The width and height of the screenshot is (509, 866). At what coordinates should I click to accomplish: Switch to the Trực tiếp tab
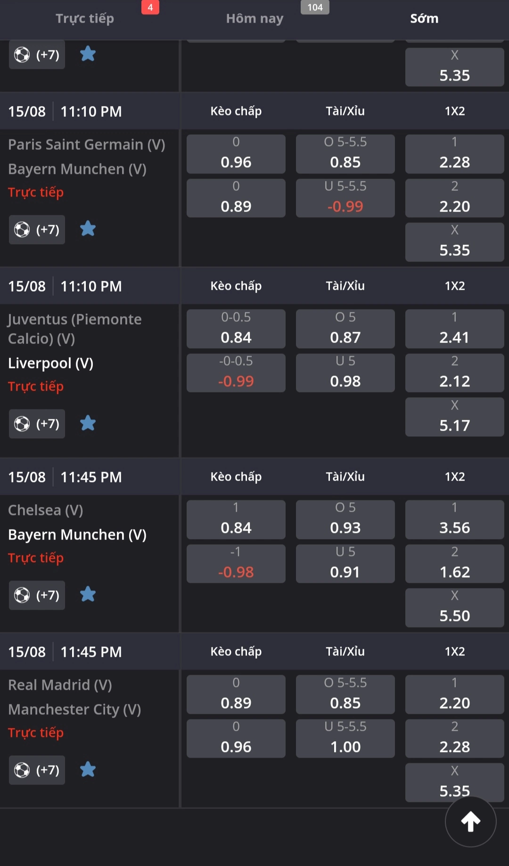[85, 19]
